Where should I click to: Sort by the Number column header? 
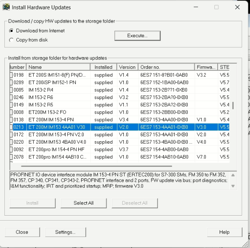click(18, 67)
